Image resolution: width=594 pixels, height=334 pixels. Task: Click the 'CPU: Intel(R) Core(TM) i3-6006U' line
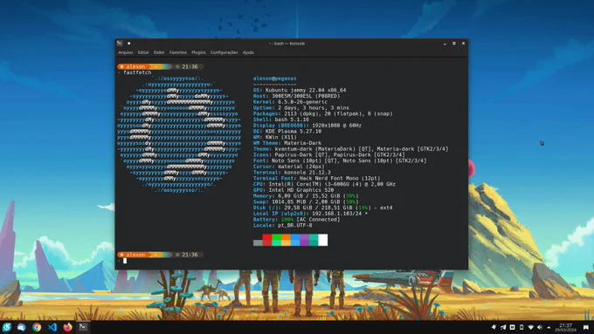click(x=324, y=184)
